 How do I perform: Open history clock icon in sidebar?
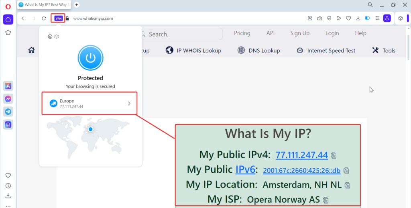click(x=8, y=186)
